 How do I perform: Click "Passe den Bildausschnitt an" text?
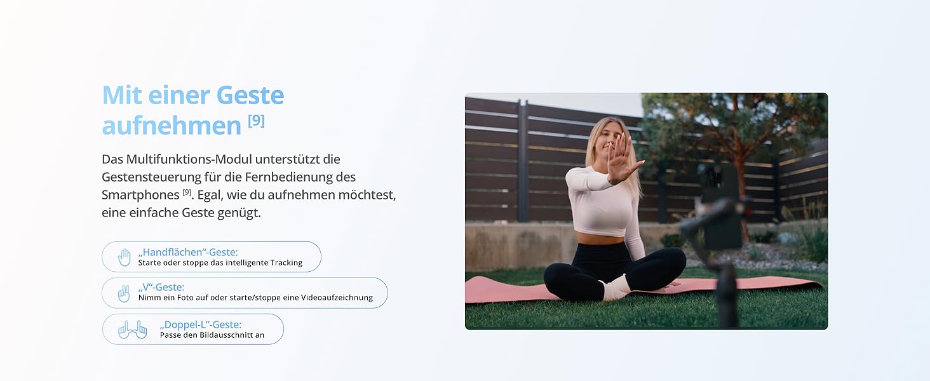212,335
